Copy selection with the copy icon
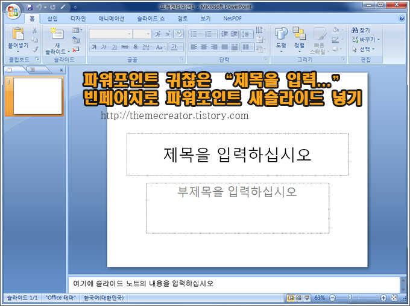 pos(34,40)
